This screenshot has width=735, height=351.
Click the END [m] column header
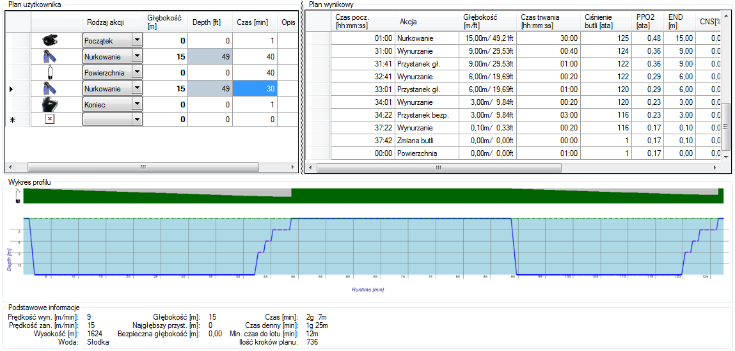point(679,22)
